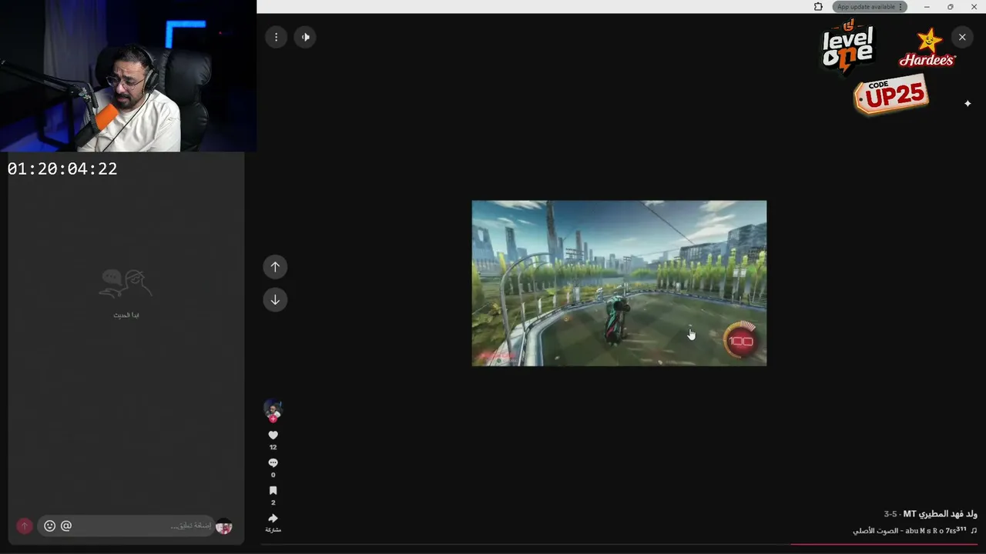The image size is (986, 554).
Task: Share the video using the arrow icon
Action: 273,519
